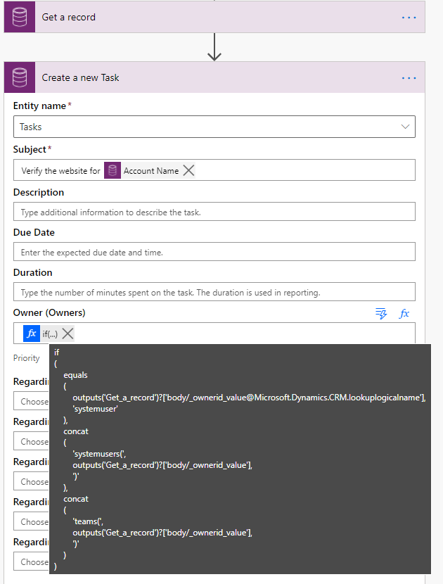Click 'systemusers(' line in the tooltip
The width and height of the screenshot is (443, 584).
click(x=99, y=454)
